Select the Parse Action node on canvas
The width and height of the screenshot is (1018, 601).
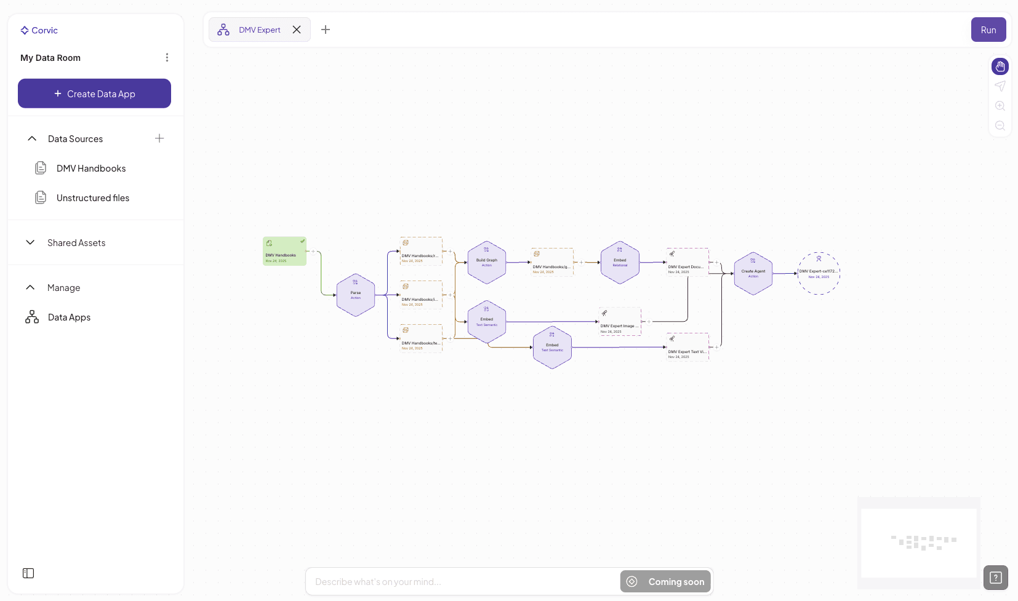[356, 295]
